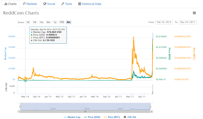The height and width of the screenshot is (119, 203).
Task: Open the Tools tab
Action: [x=67, y=4]
